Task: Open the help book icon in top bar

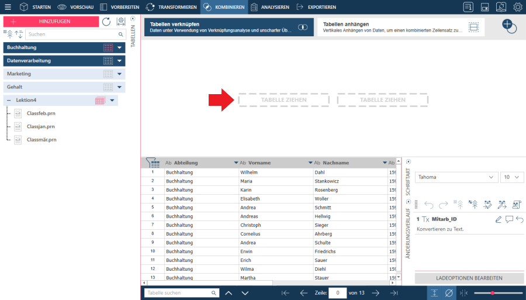Action: click(x=501, y=7)
